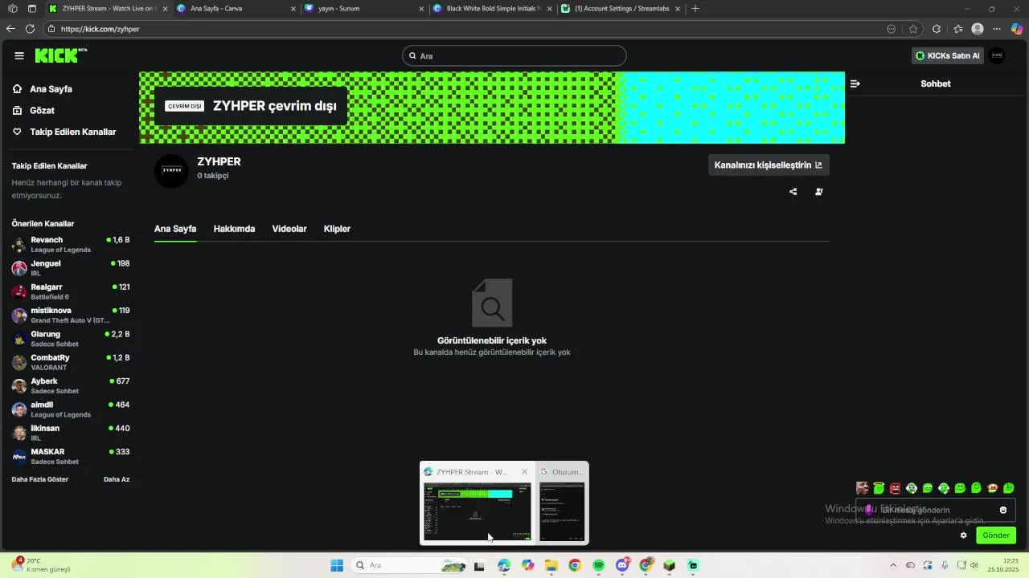Select the ZYHPER Stream window preview thumbnail

[x=478, y=512]
